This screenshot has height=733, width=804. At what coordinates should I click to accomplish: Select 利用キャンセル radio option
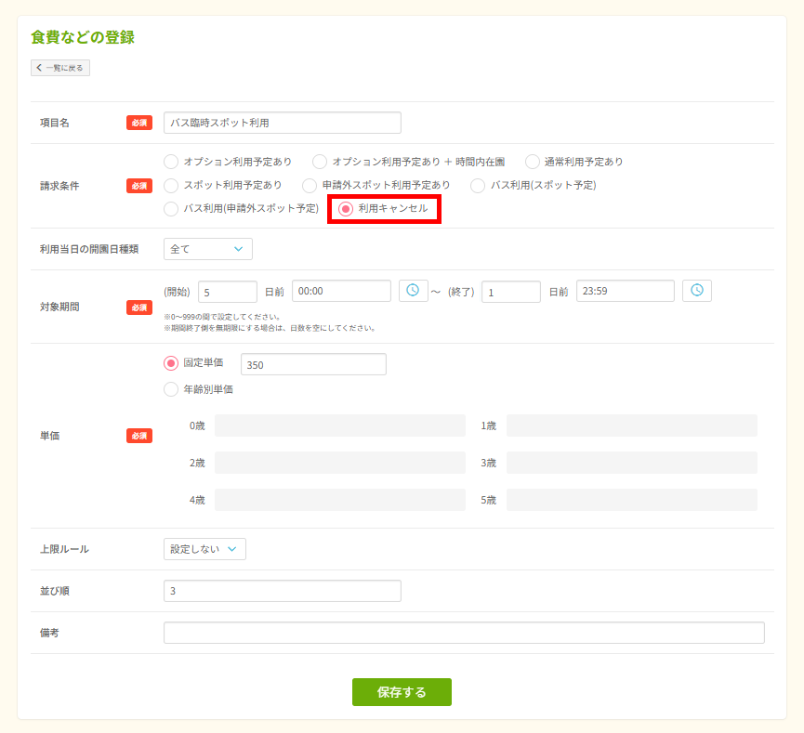[346, 209]
